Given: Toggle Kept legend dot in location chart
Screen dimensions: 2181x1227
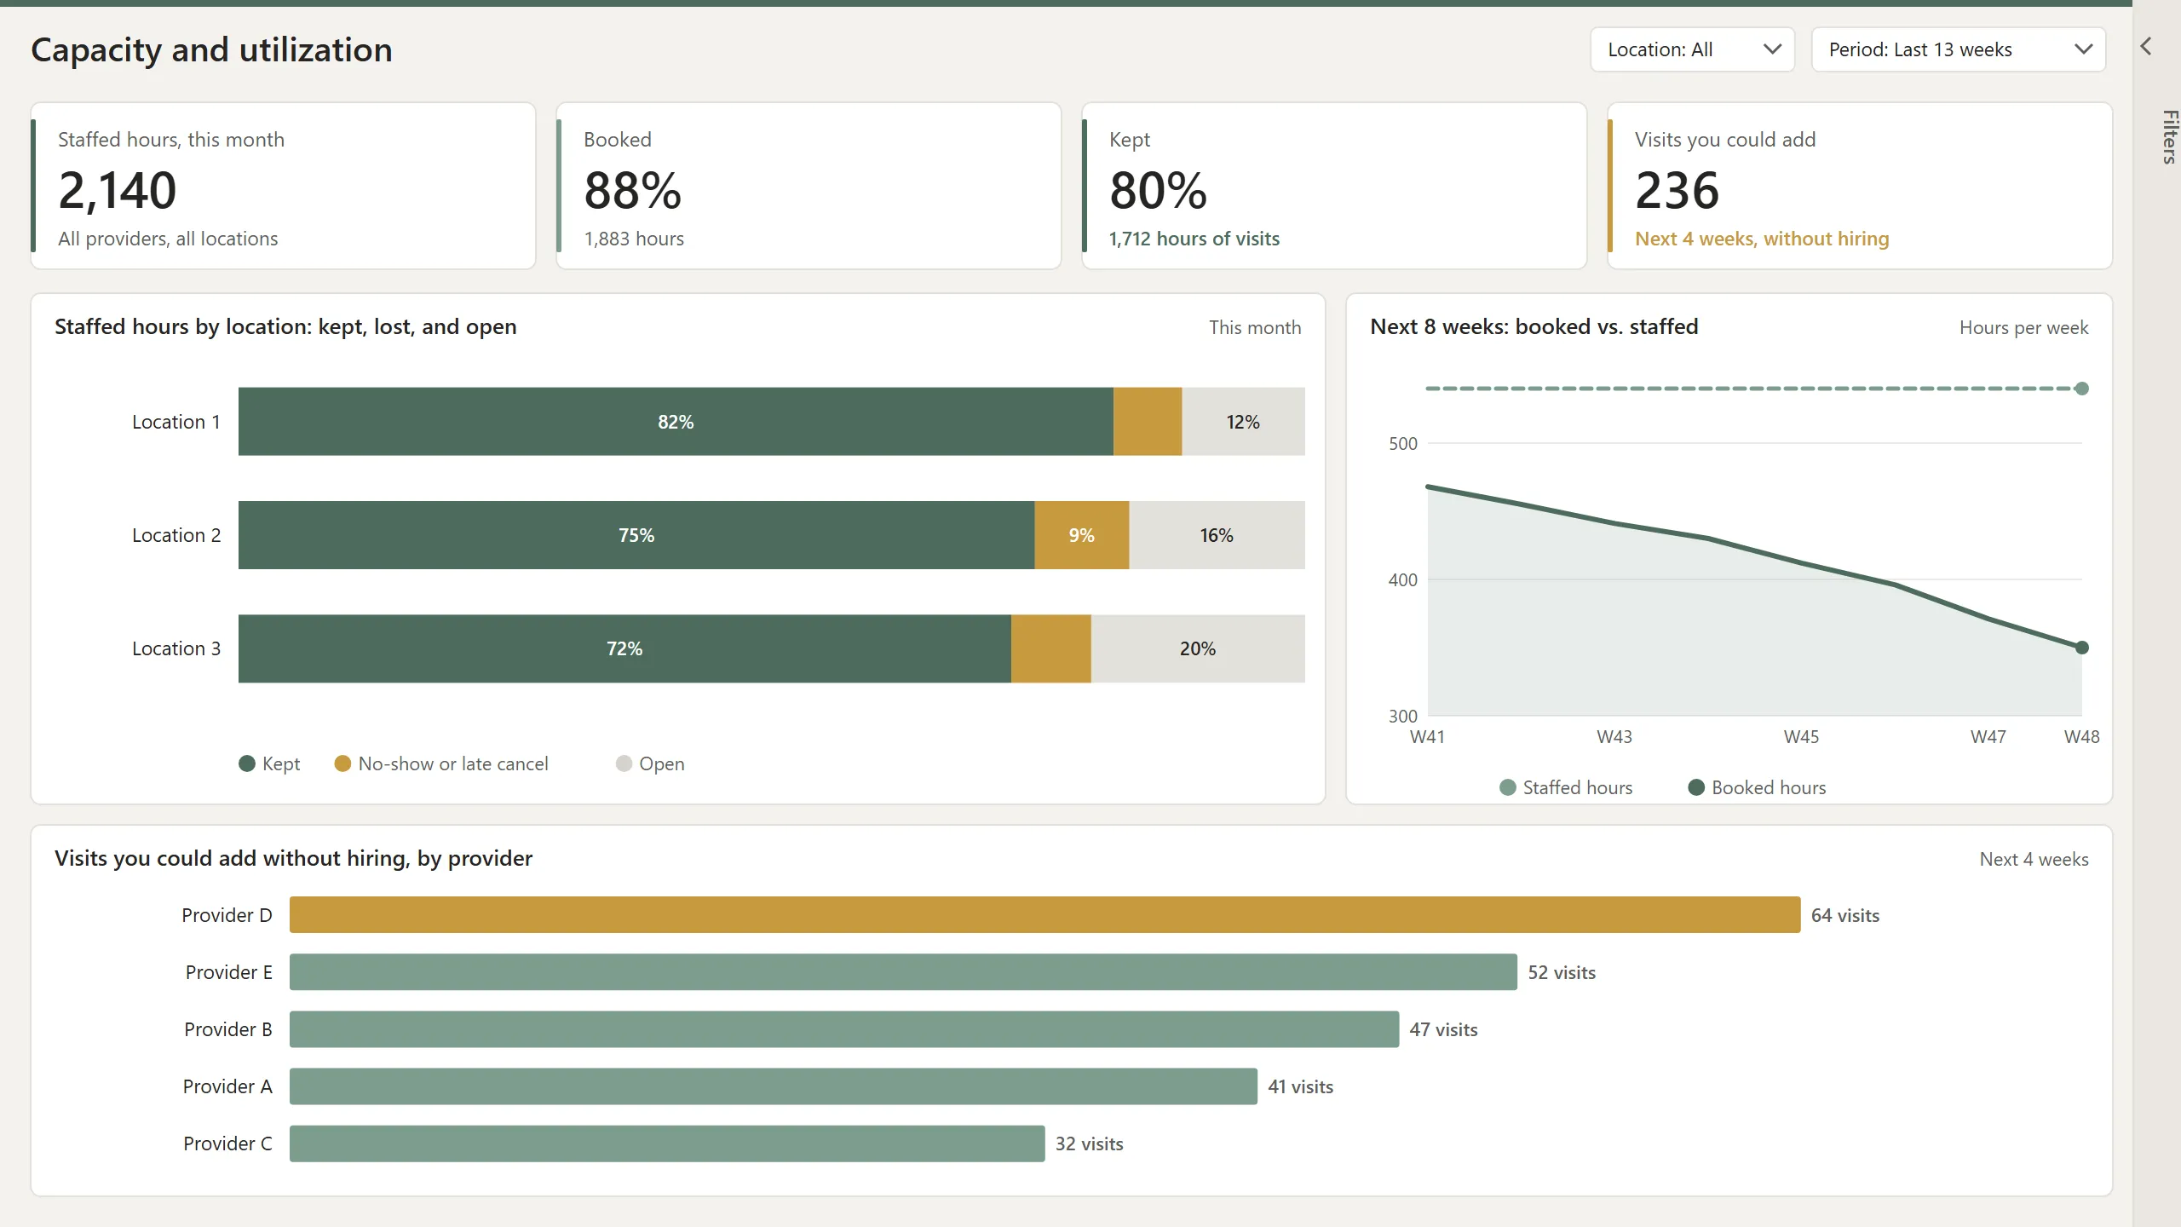Looking at the screenshot, I should [x=247, y=763].
